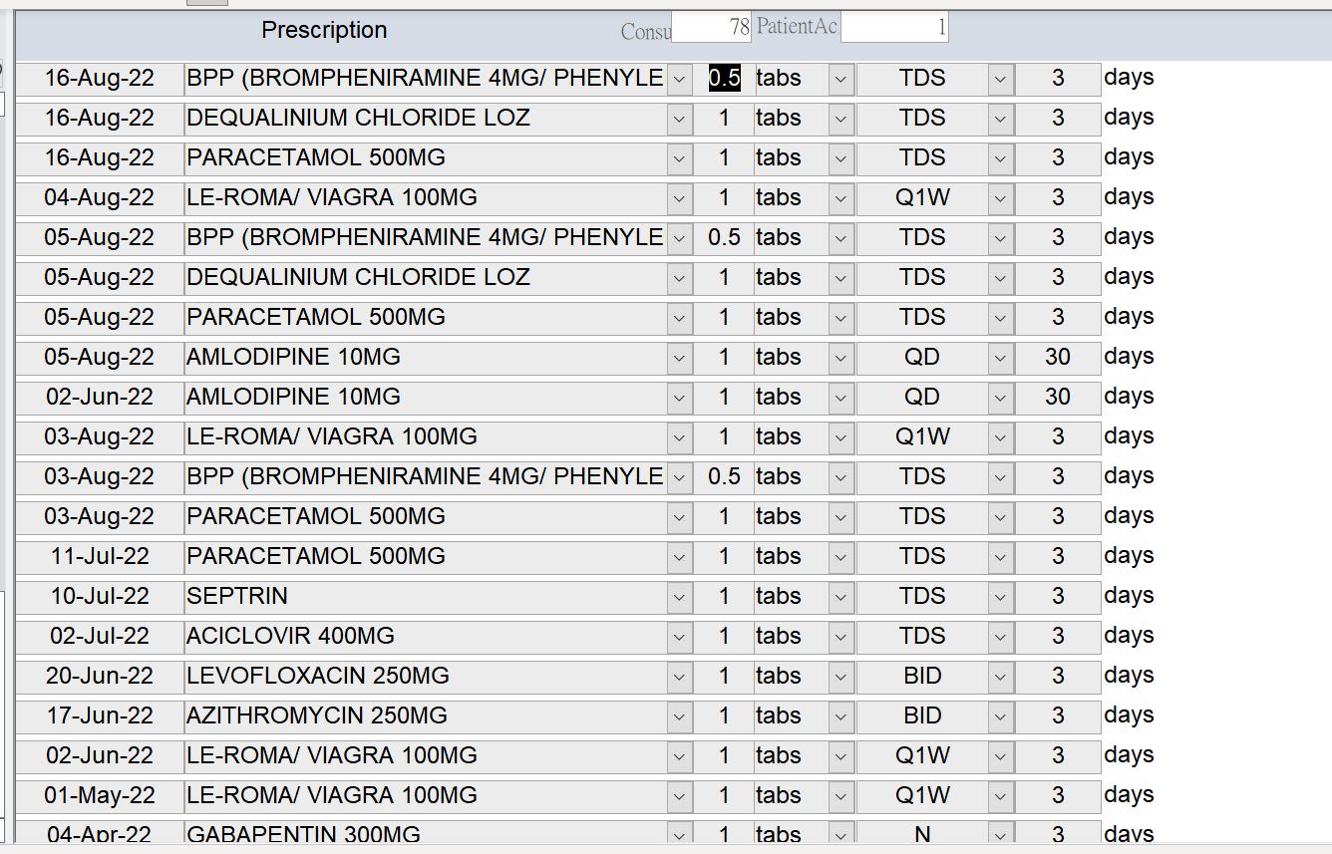Select the 01-May-22 date field
Screen dimensions: 1332x854
pos(100,795)
